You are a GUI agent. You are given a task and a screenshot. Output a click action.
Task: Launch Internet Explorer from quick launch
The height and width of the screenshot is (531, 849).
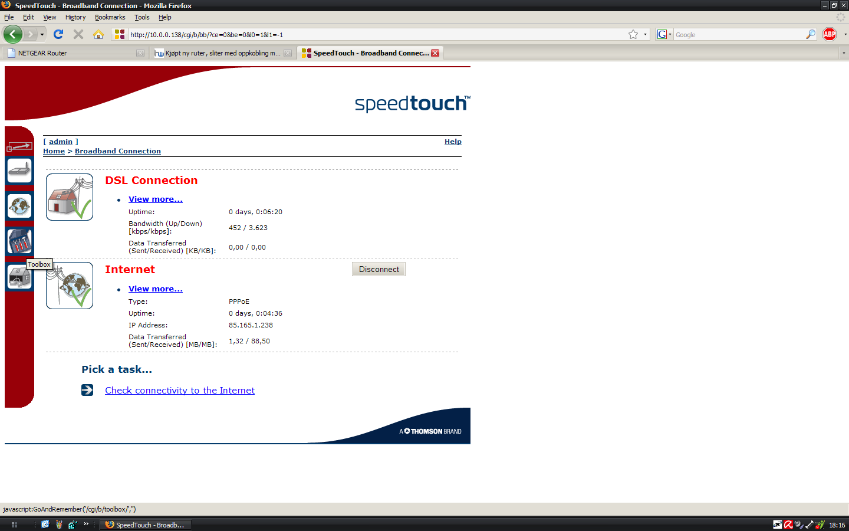pyautogui.click(x=45, y=525)
